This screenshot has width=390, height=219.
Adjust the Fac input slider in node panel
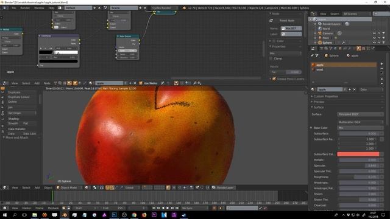tap(286, 72)
